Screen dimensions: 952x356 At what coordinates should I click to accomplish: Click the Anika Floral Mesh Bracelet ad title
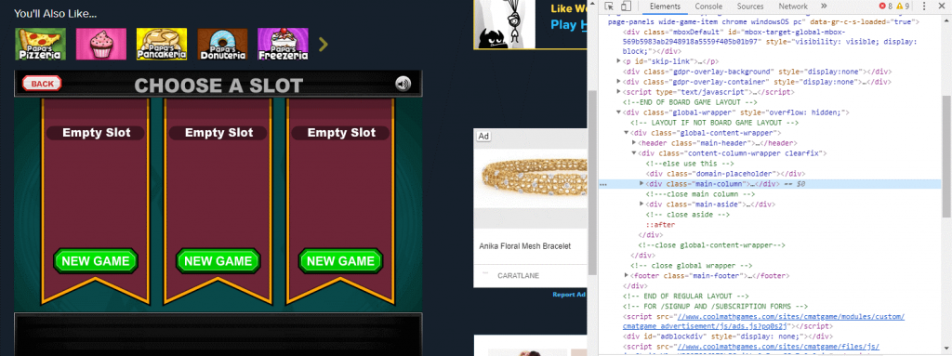coord(524,246)
